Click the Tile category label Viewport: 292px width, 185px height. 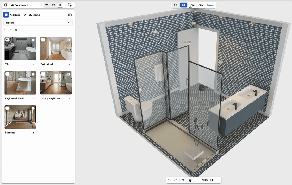click(7, 64)
